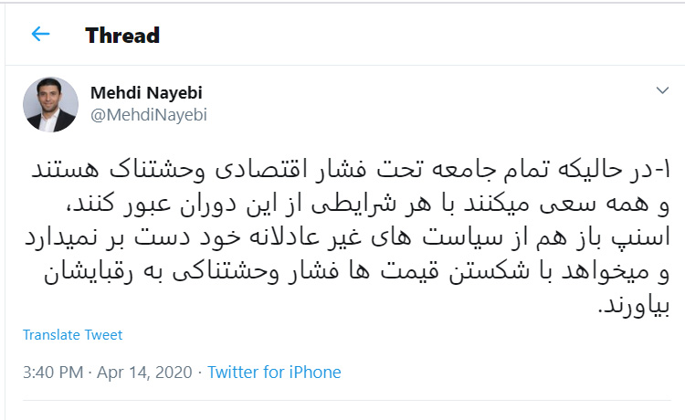Image resolution: width=685 pixels, height=420 pixels.
Task: Click the word اسنپ in the tweet
Action: tap(645, 239)
